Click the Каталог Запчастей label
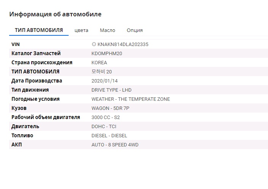 (x=36, y=53)
